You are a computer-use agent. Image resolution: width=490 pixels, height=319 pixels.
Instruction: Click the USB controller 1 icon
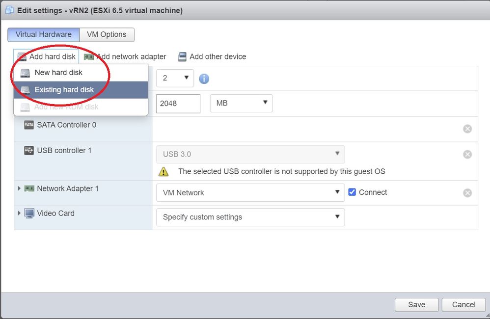(29, 150)
